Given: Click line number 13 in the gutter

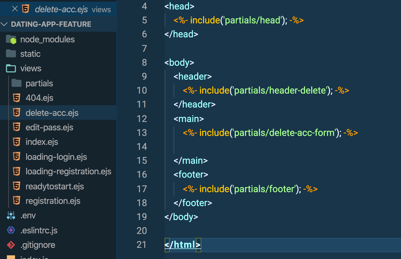Looking at the screenshot, I should click(x=142, y=133).
